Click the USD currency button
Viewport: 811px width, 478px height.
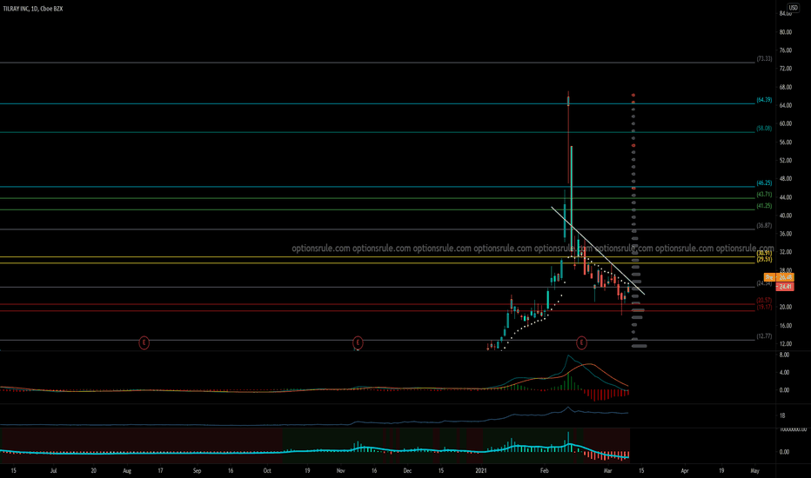(793, 7)
